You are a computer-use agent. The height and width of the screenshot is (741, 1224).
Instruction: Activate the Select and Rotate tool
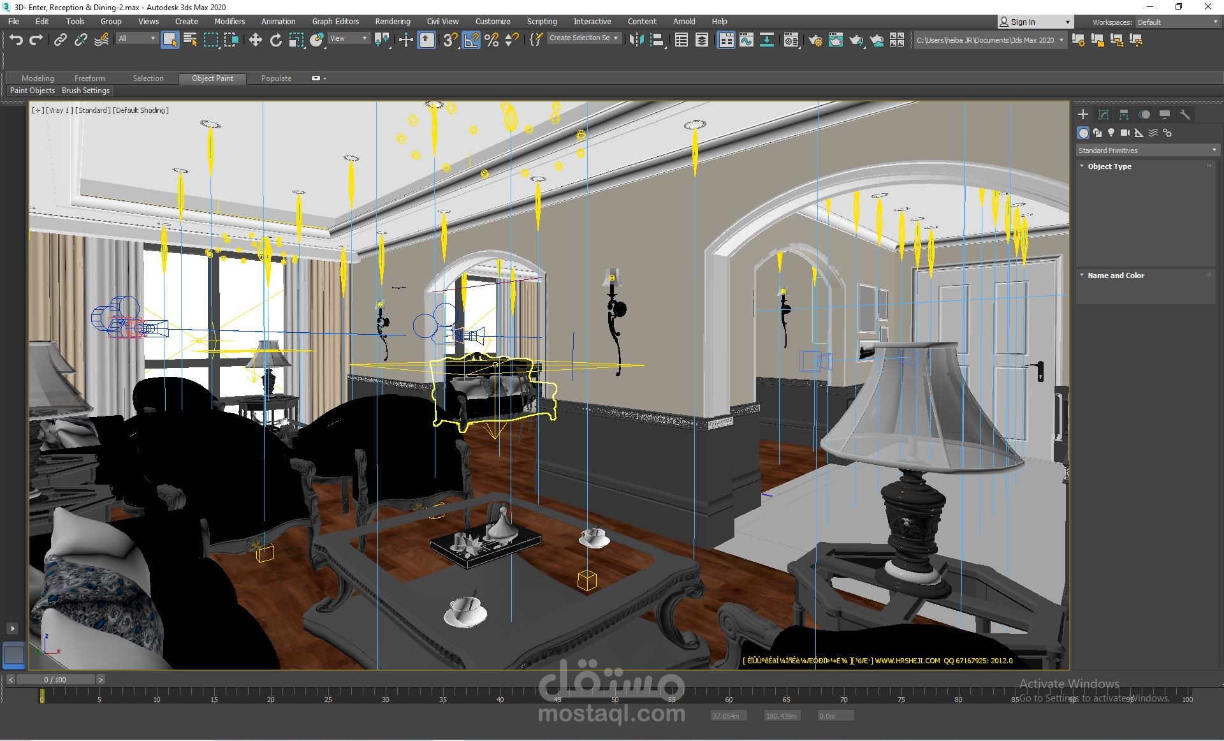coord(275,40)
